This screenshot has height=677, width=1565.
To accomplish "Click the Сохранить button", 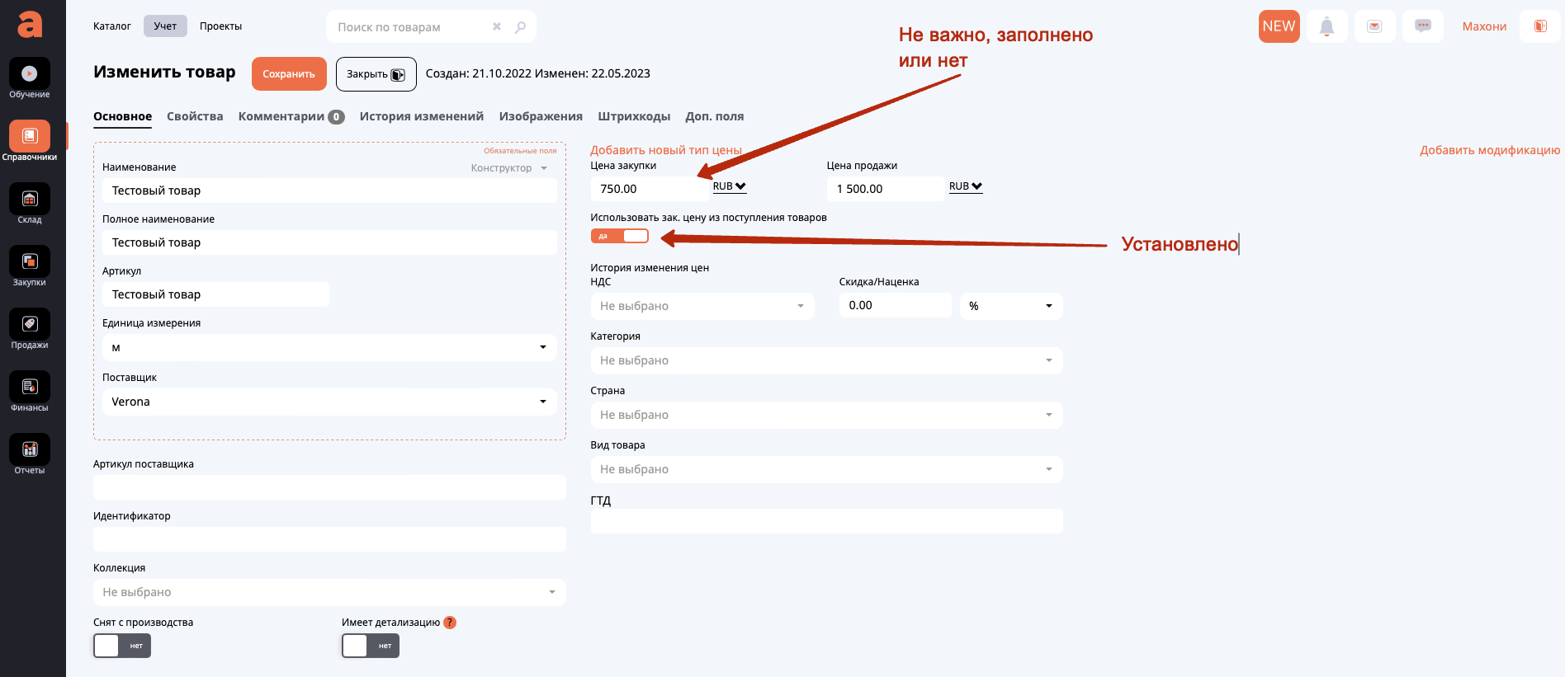I will [289, 74].
